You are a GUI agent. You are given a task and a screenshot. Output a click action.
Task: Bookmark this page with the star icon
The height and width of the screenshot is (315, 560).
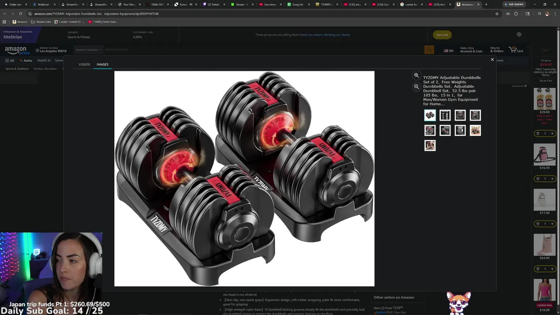click(497, 14)
